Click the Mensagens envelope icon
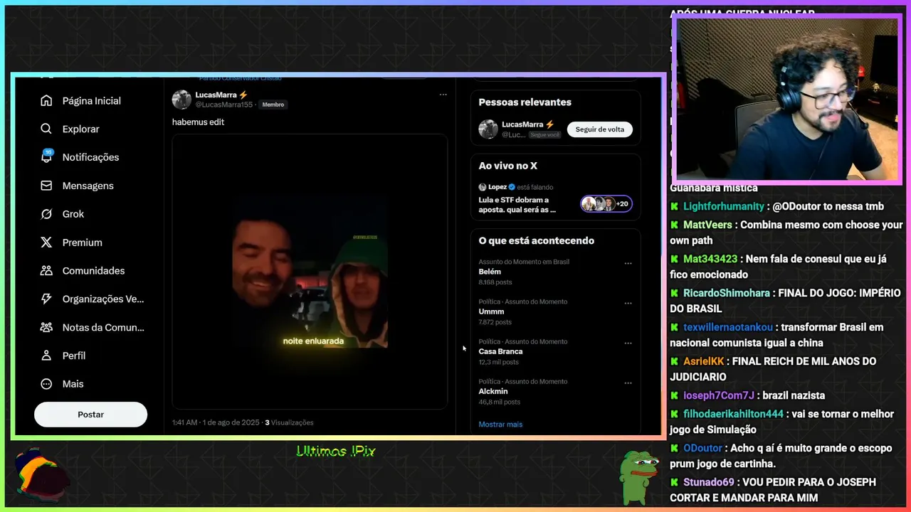 pos(46,186)
